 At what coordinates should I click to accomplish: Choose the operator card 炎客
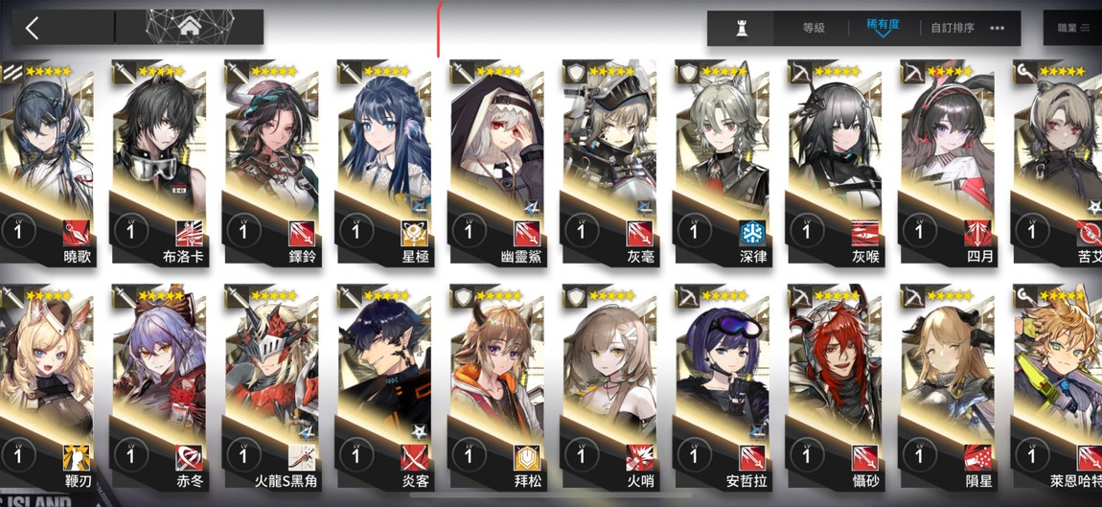click(x=384, y=388)
